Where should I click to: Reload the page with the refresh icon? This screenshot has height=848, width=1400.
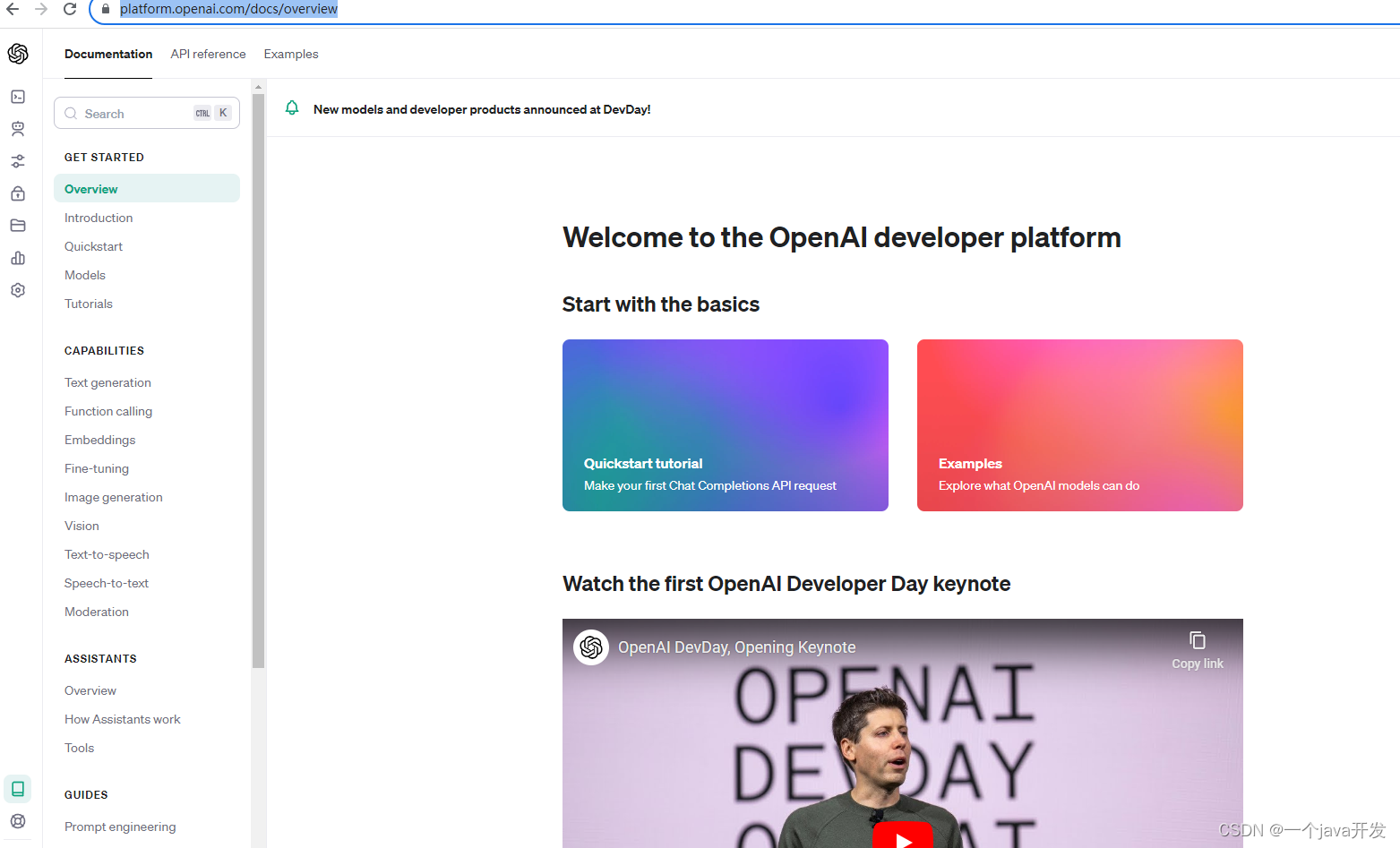point(70,9)
